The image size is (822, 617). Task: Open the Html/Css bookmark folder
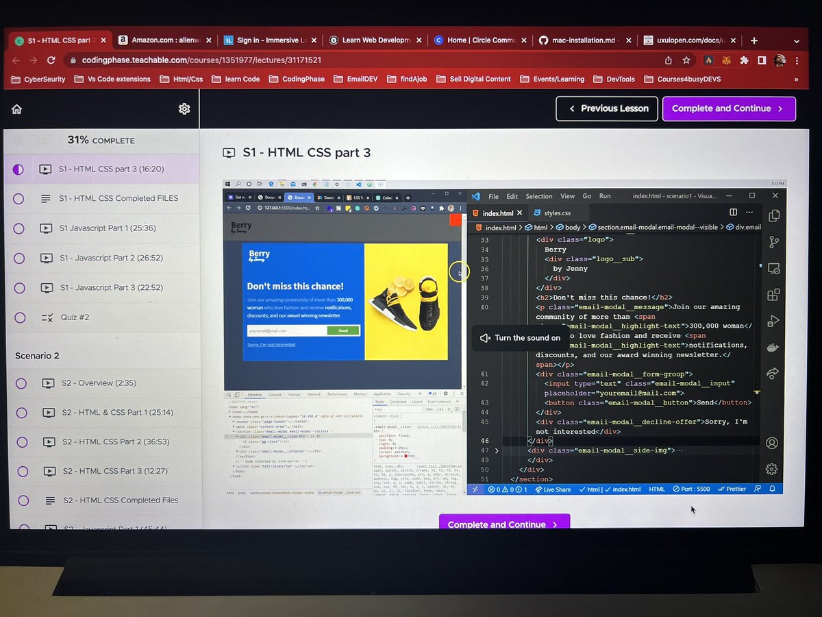[182, 80]
